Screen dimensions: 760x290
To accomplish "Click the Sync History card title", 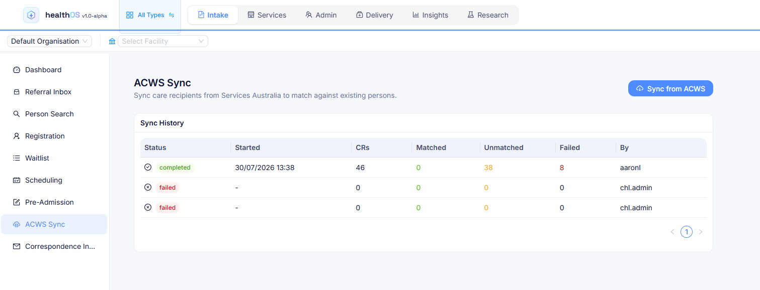I will pos(162,123).
